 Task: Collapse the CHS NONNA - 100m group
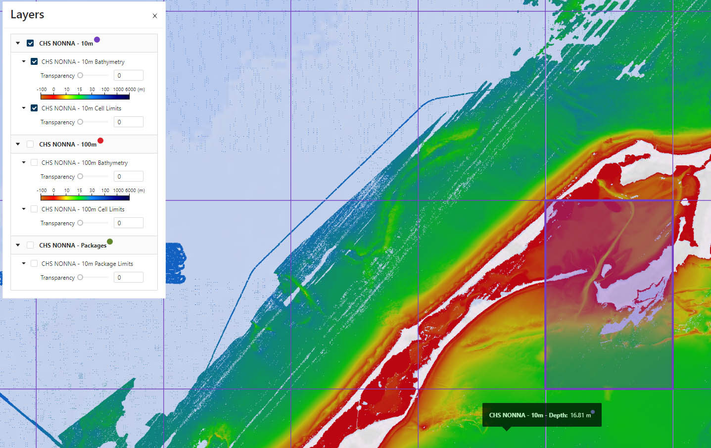pyautogui.click(x=18, y=144)
